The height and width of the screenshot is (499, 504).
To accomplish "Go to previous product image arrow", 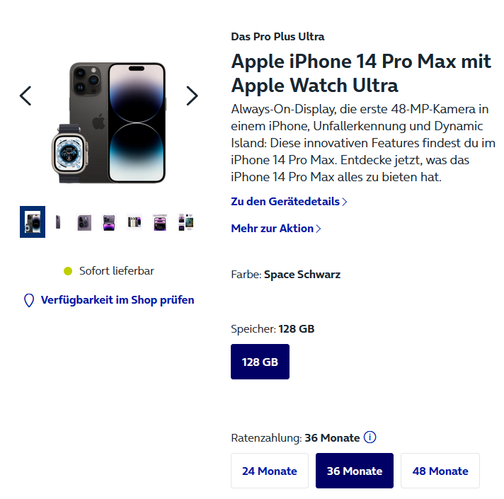I will pyautogui.click(x=25, y=96).
